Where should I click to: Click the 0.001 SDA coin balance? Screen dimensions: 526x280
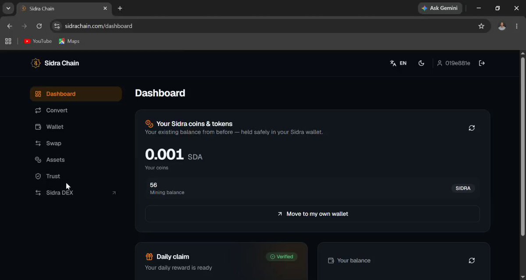click(174, 154)
